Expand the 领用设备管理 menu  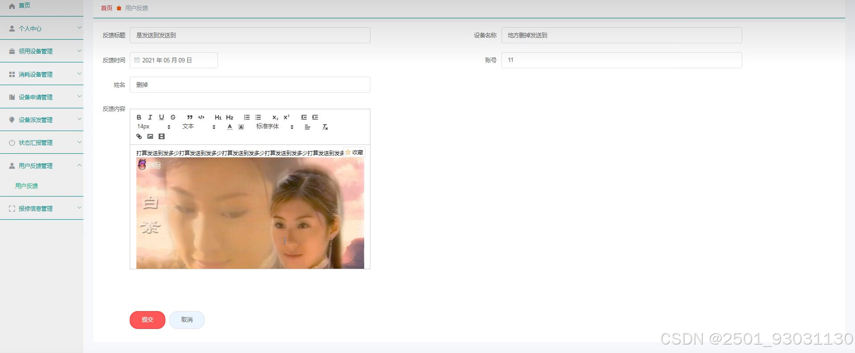41,51
